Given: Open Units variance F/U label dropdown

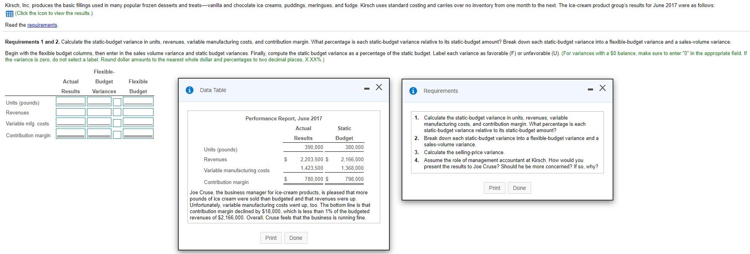Looking at the screenshot, I should [x=117, y=102].
